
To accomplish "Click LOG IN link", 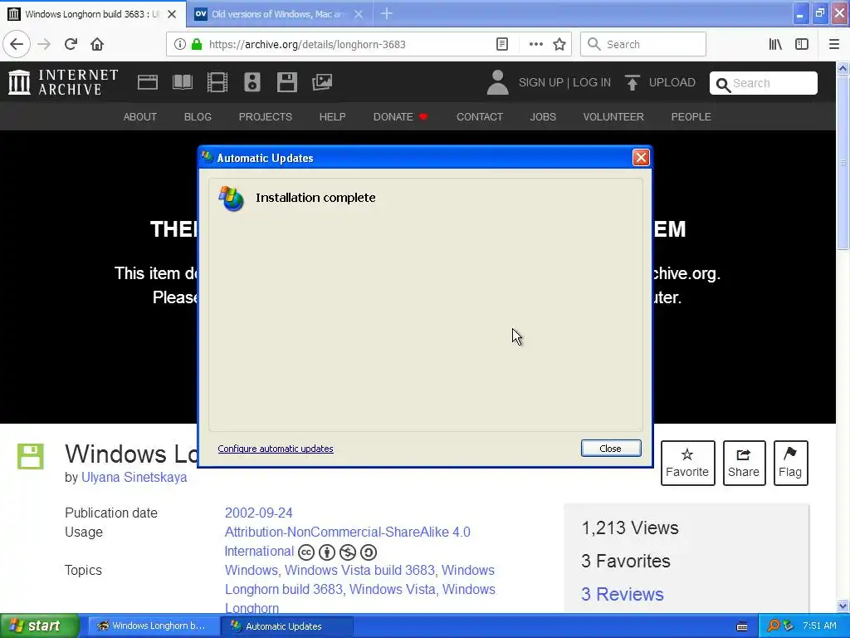I will (591, 82).
